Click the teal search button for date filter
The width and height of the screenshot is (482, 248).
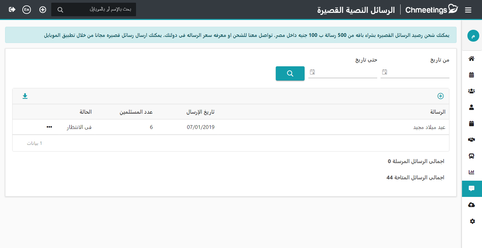(290, 73)
